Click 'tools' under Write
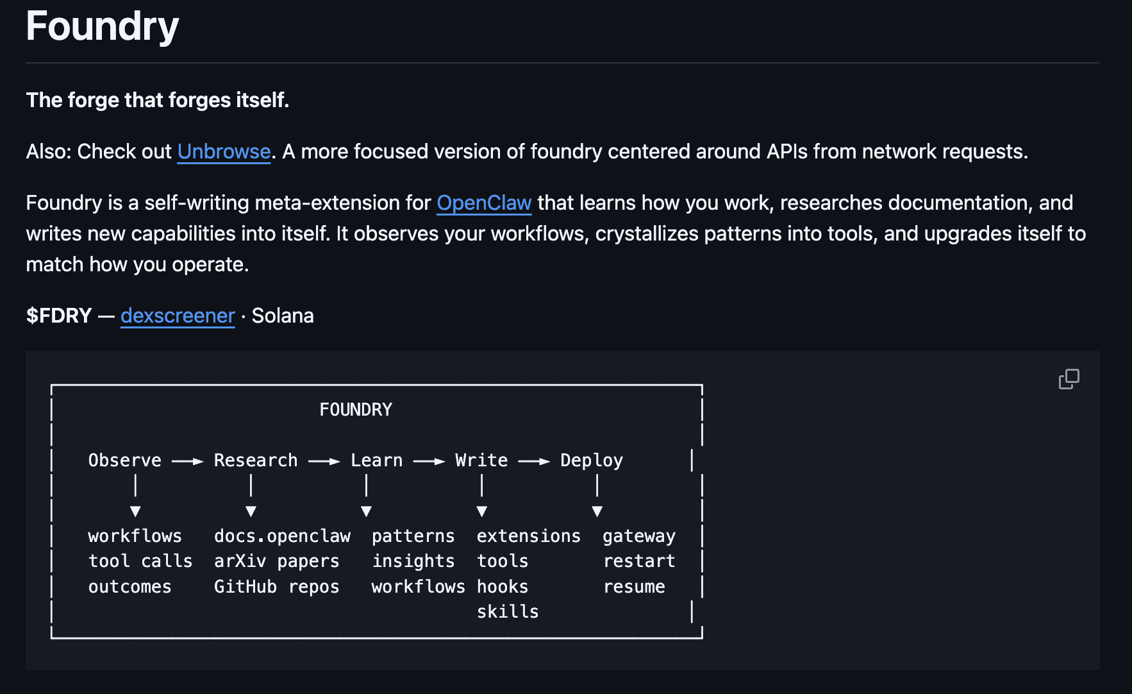 pyautogui.click(x=503, y=561)
